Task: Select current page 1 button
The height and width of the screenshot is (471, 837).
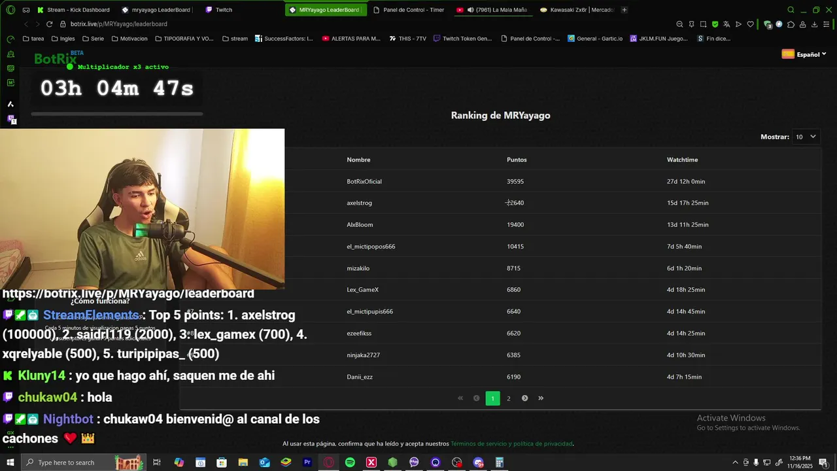Action: tap(492, 398)
